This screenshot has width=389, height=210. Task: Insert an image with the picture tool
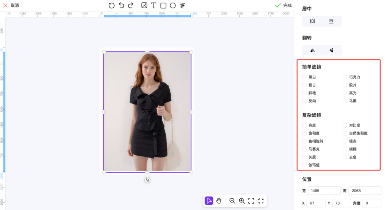pos(144,5)
